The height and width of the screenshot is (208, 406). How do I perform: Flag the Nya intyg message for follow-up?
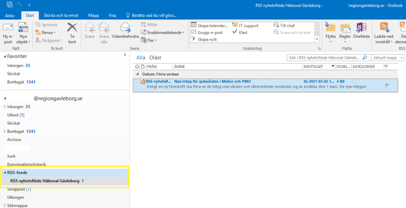tap(387, 85)
